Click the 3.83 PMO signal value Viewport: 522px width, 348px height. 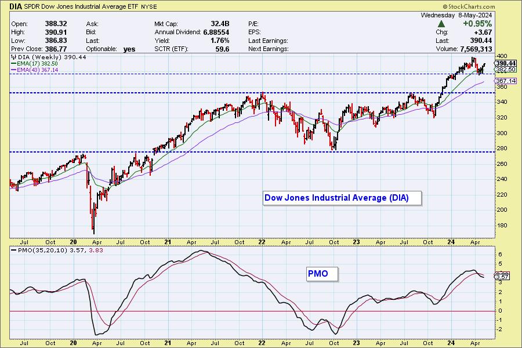click(x=96, y=250)
